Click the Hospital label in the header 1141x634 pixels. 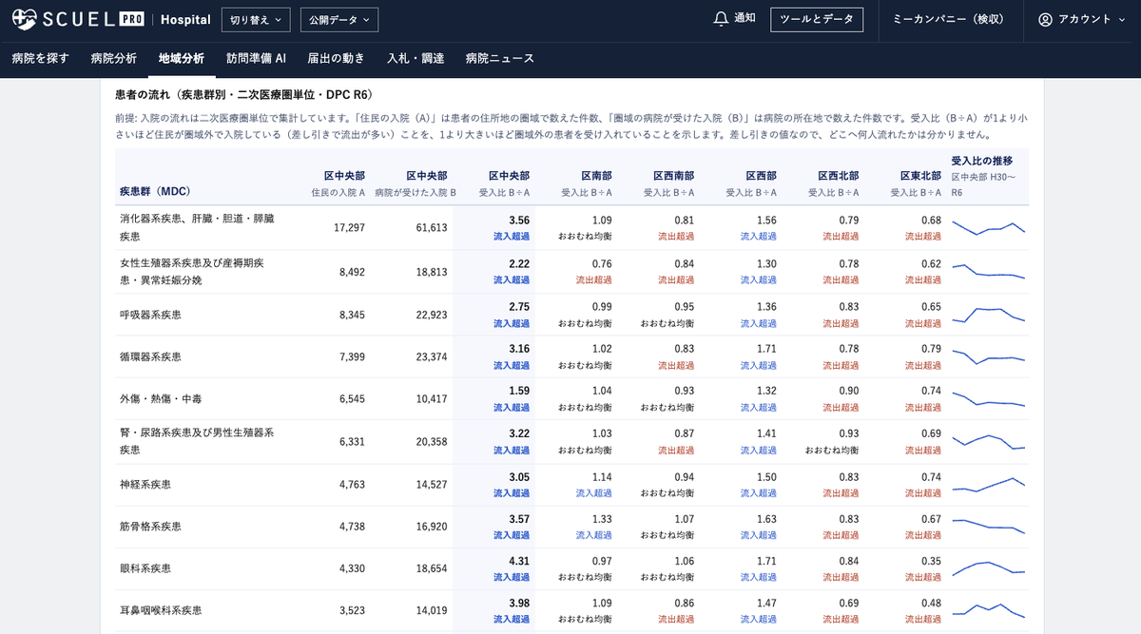pyautogui.click(x=185, y=20)
